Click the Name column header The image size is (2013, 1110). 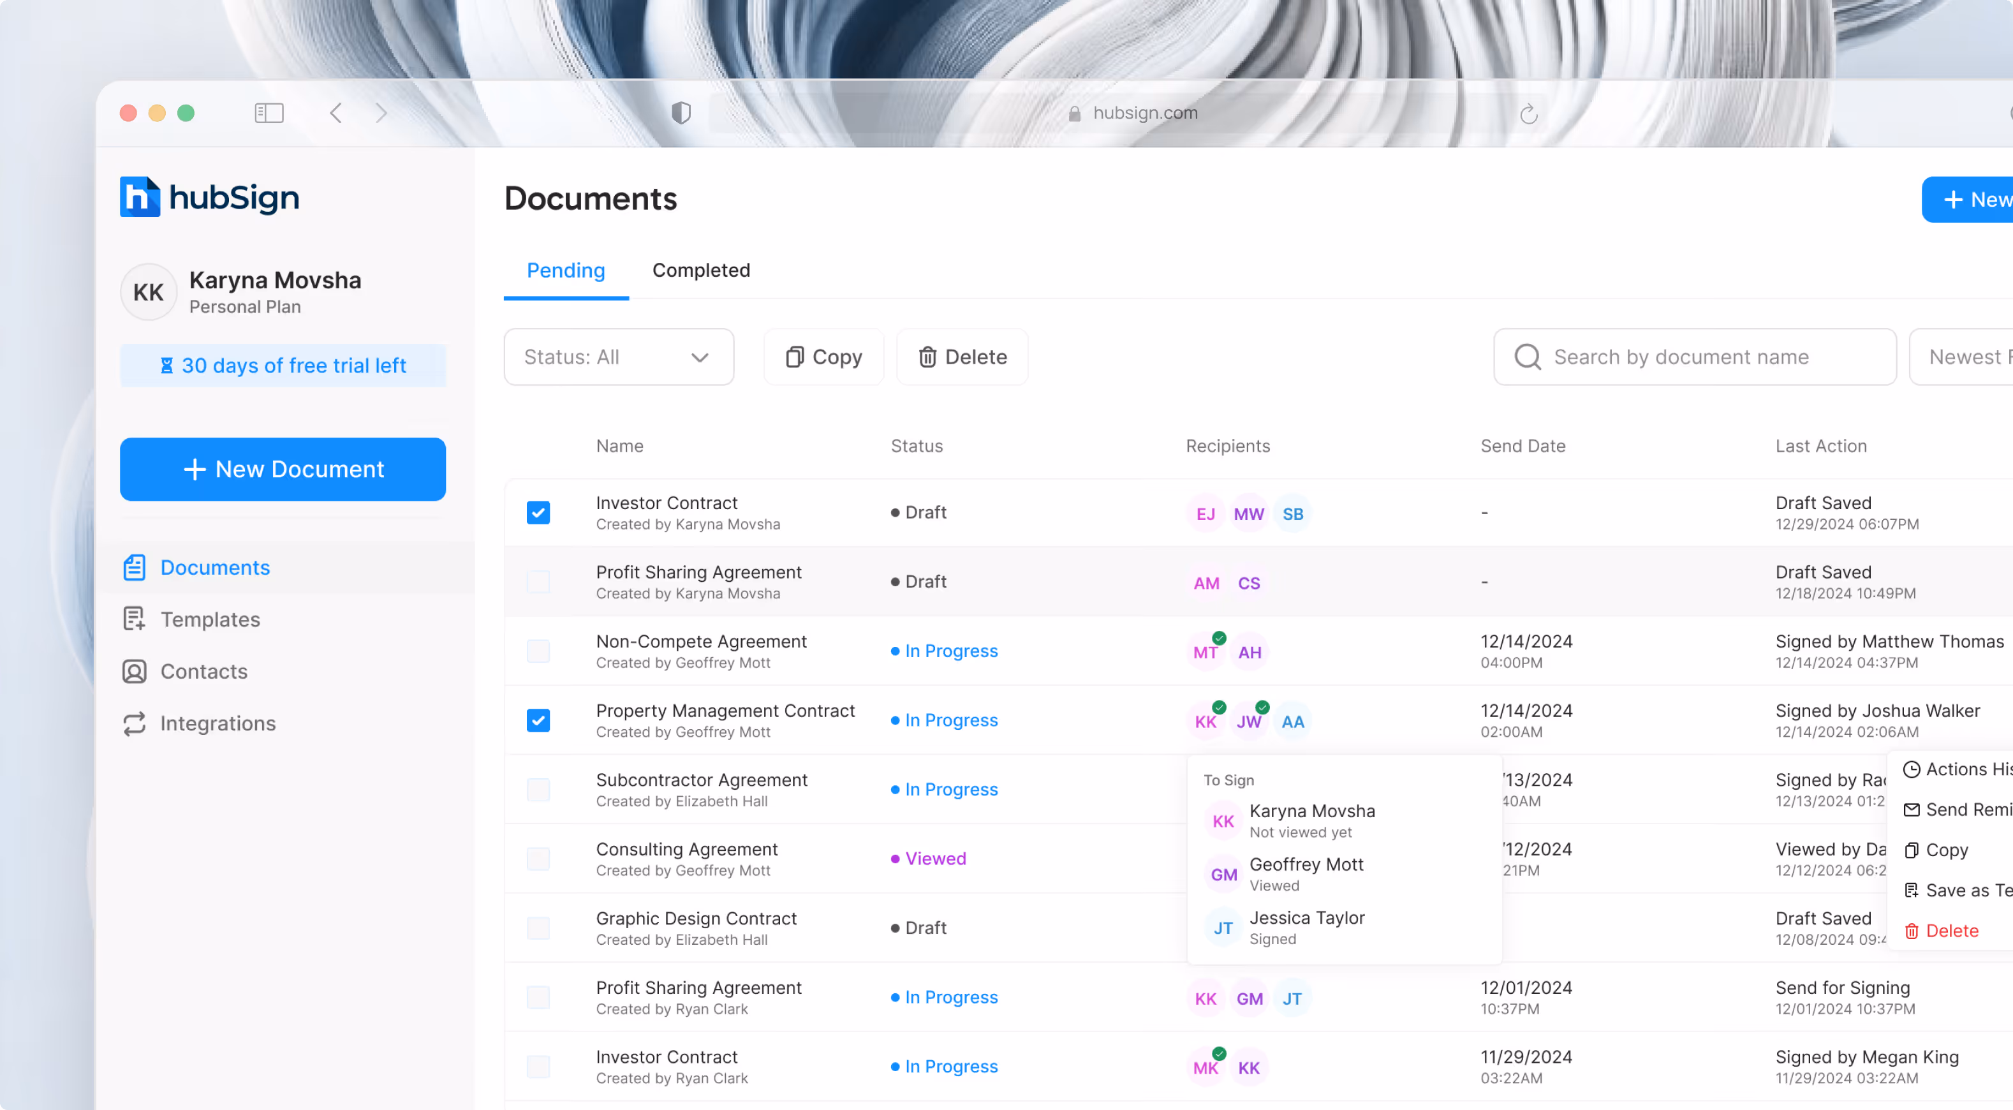(x=620, y=447)
